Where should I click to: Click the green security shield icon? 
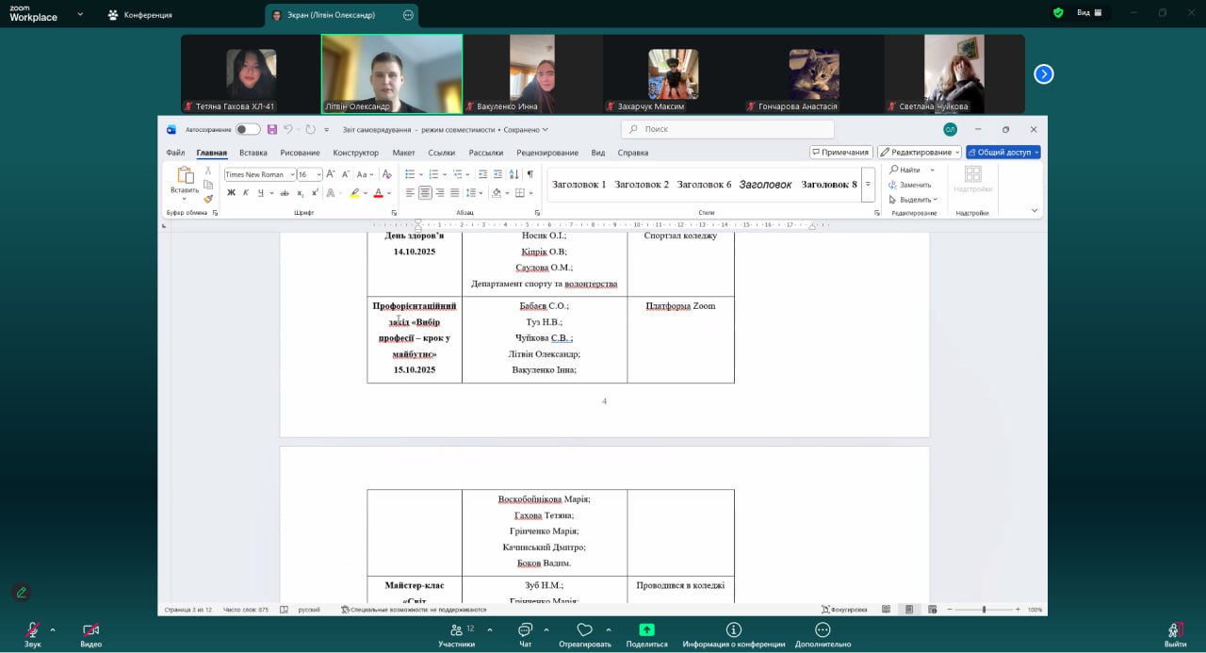pos(1058,13)
